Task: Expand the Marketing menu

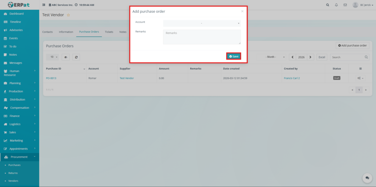Action: pyautogui.click(x=20, y=141)
